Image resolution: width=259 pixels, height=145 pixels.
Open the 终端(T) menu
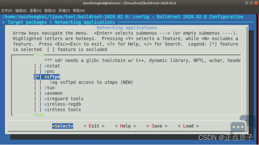[x=64, y=11]
